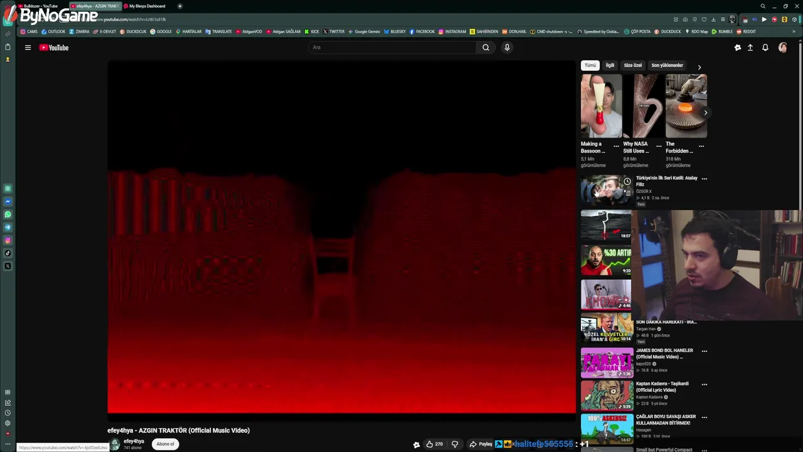Click the heart icon in address bar
The height and width of the screenshot is (452, 803).
coord(704,19)
